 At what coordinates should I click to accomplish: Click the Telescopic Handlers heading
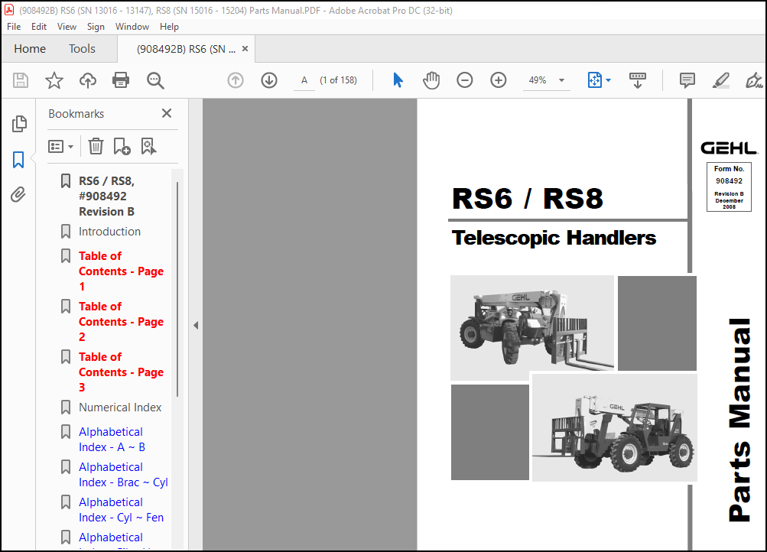point(554,238)
